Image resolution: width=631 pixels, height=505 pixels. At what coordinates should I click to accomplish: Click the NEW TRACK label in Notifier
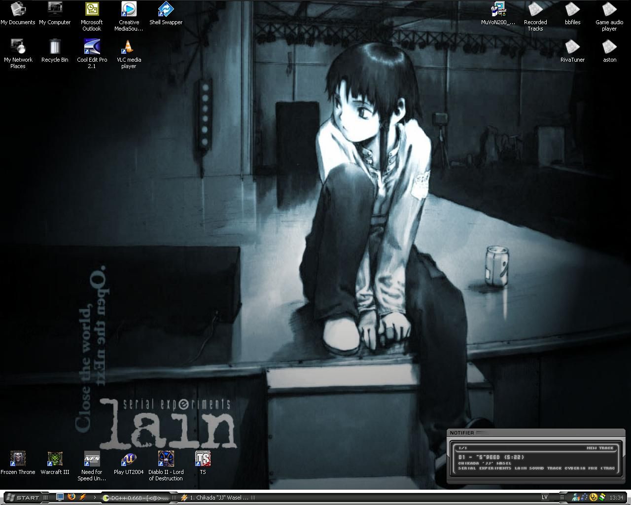(x=600, y=448)
